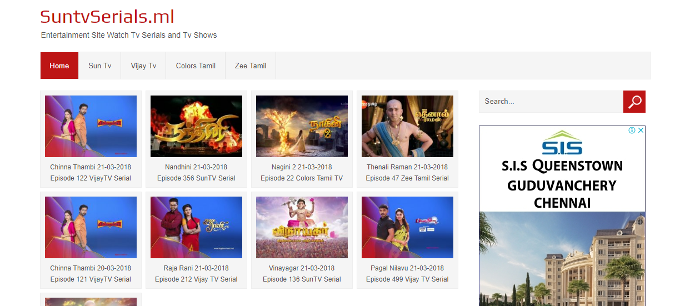Click the site tagline about Tv Serials
Image resolution: width=695 pixels, height=306 pixels.
click(x=129, y=35)
